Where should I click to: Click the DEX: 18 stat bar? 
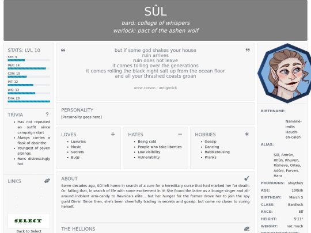pyautogui.click(x=29, y=68)
